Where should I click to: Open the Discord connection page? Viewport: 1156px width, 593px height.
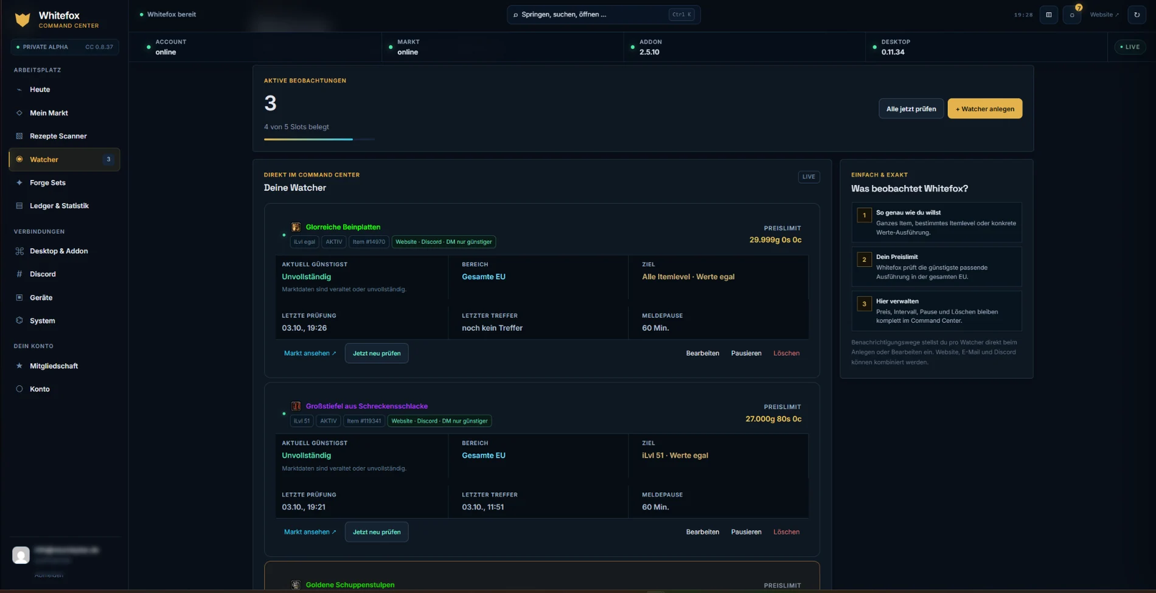pyautogui.click(x=64, y=274)
